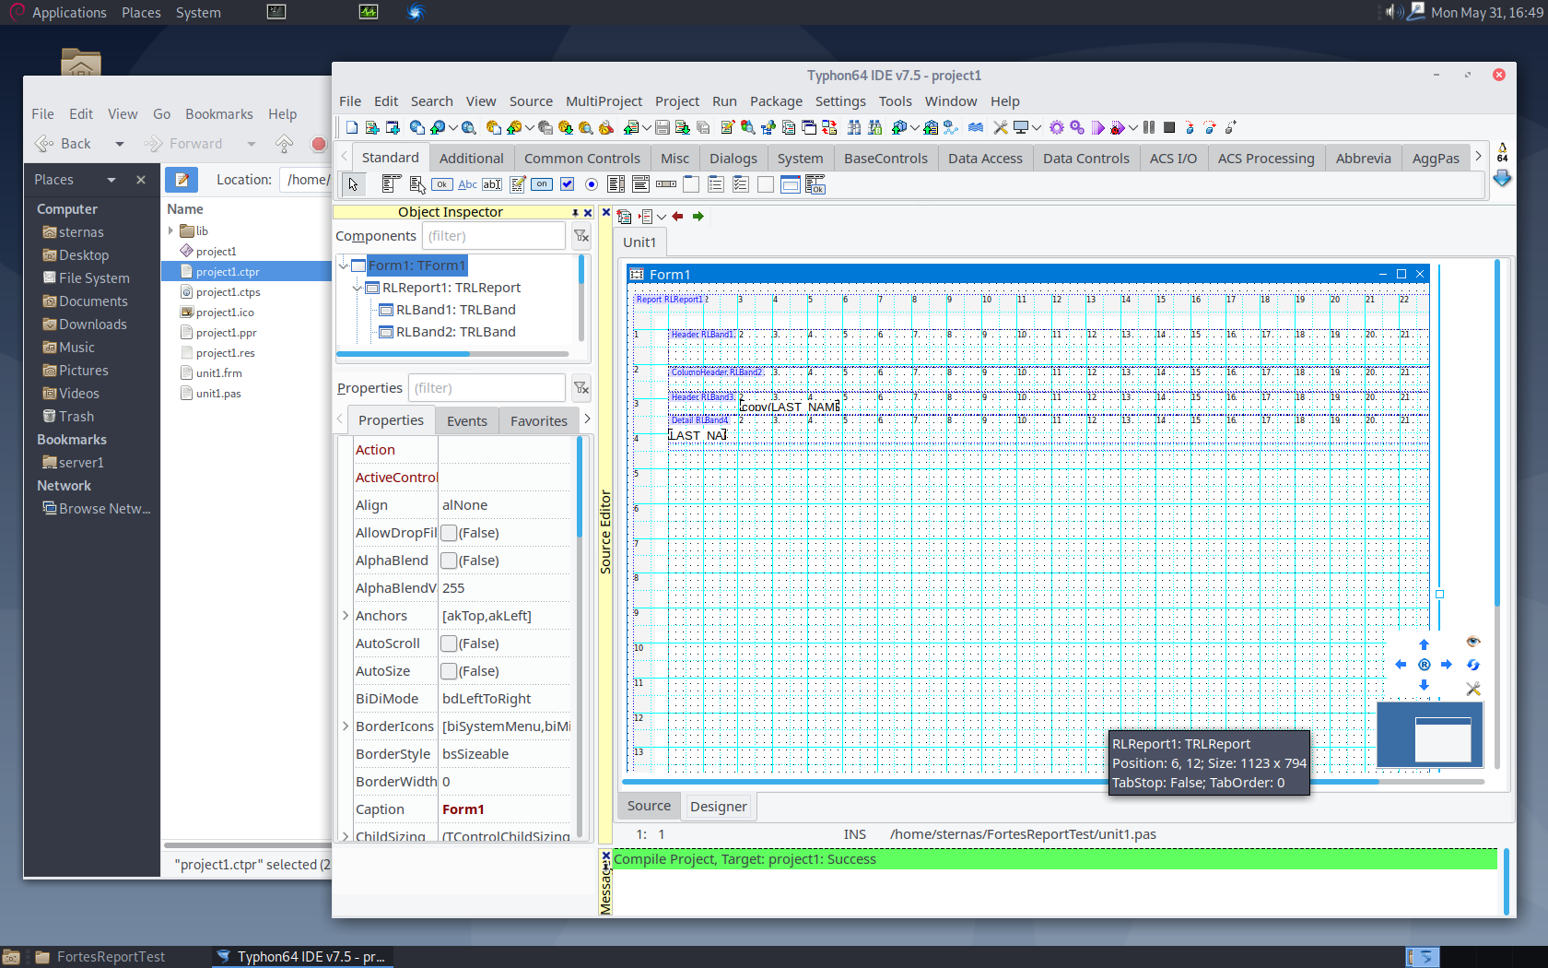The height and width of the screenshot is (968, 1548).
Task: Click the Components filter input field
Action: [x=494, y=236]
